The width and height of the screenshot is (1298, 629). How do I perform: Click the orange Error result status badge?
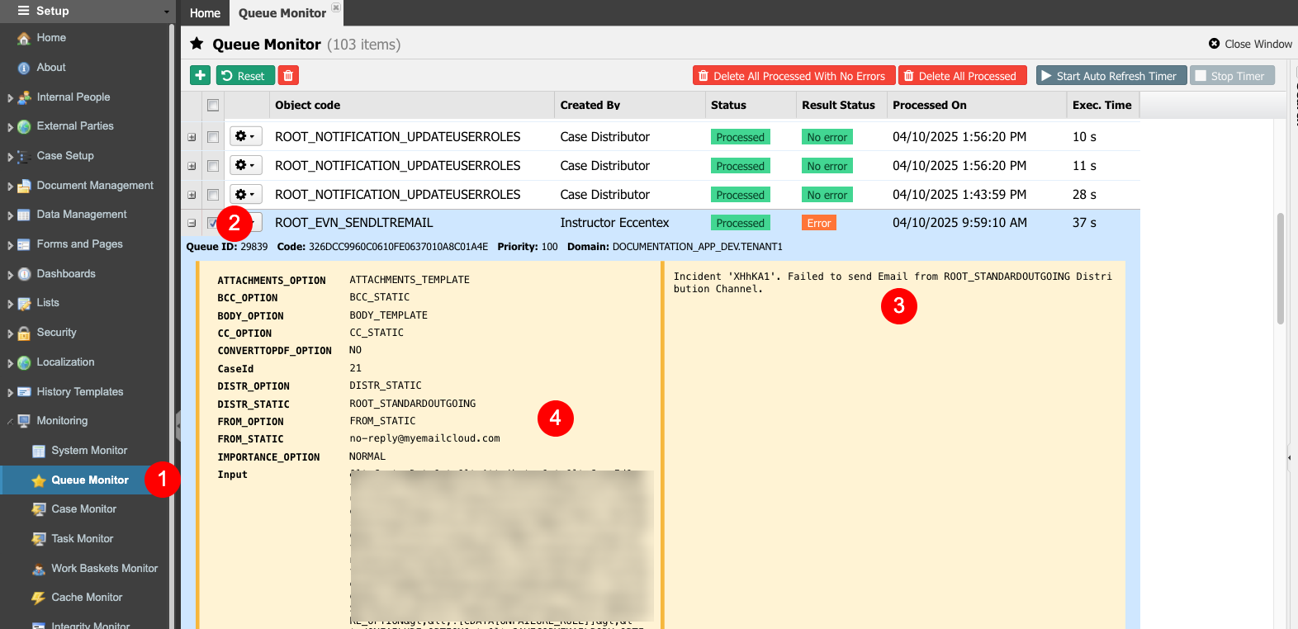click(819, 223)
